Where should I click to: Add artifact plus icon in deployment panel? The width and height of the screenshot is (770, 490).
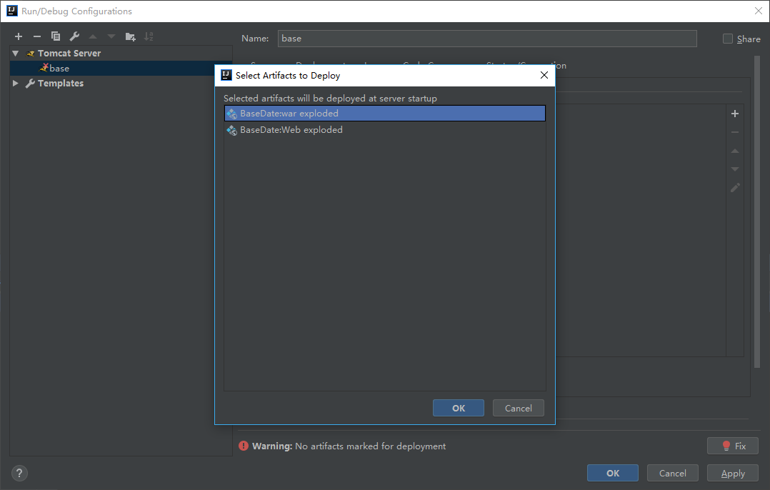click(734, 114)
